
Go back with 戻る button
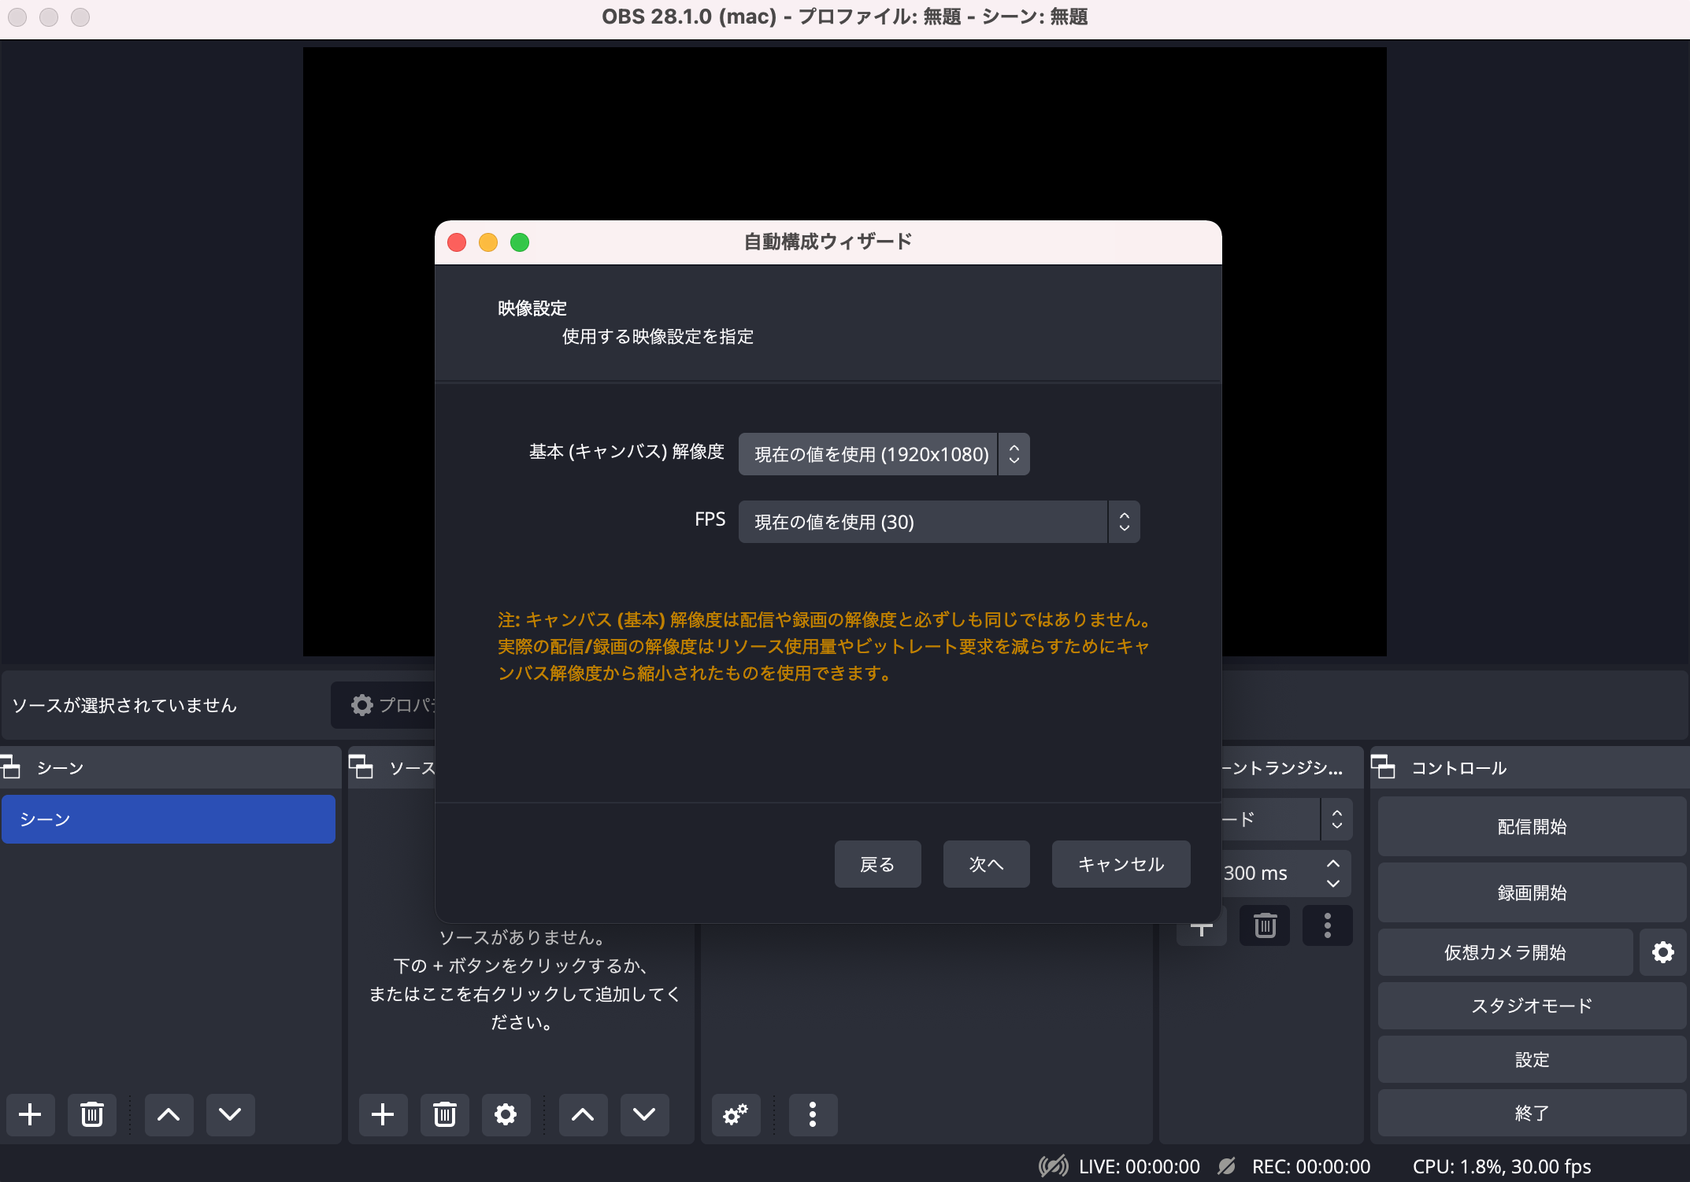(x=877, y=864)
